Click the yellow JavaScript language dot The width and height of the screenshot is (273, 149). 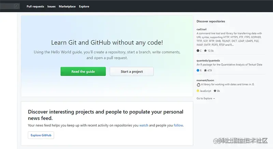198,91
